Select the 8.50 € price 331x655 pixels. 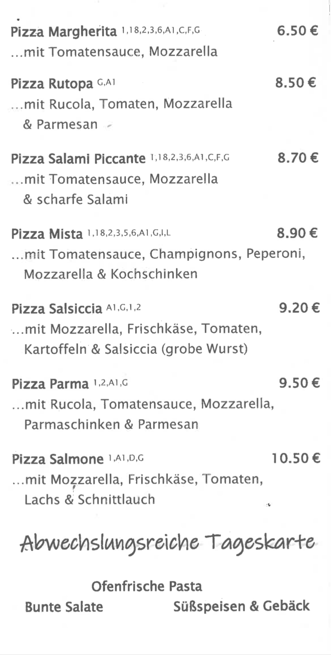point(296,83)
